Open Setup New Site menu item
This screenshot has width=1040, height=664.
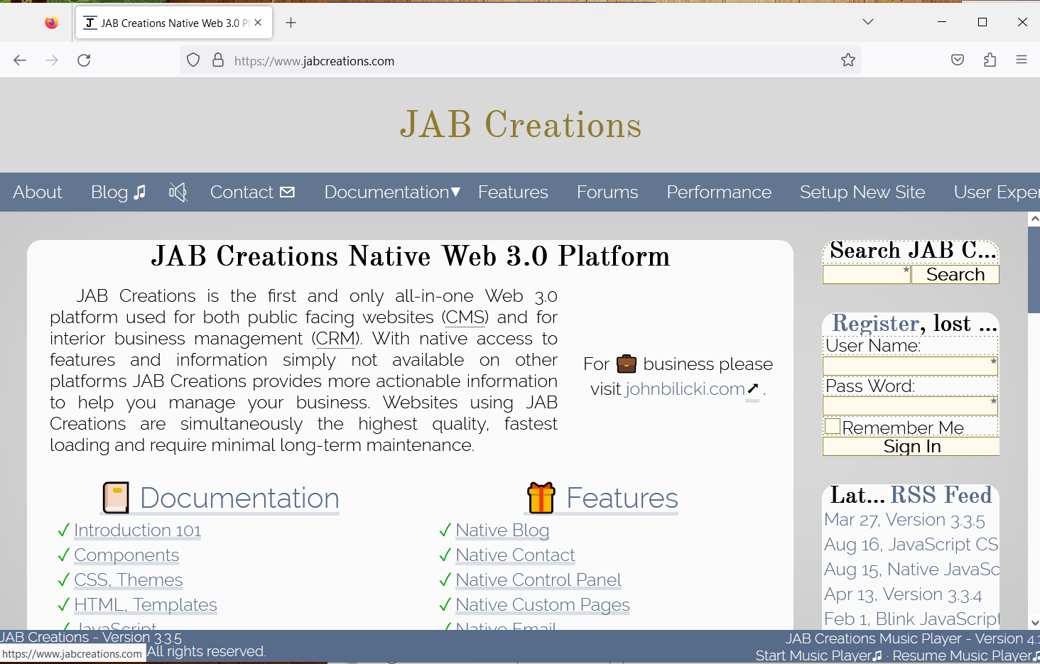862,192
